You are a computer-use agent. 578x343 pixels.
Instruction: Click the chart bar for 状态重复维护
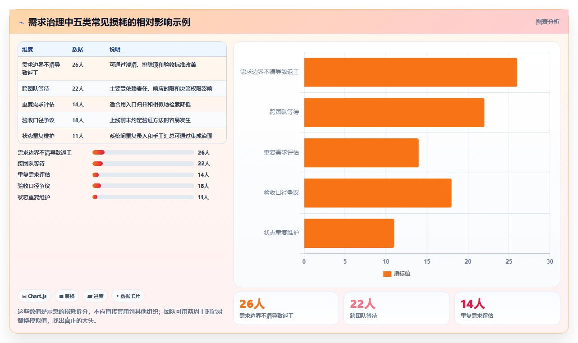(349, 233)
